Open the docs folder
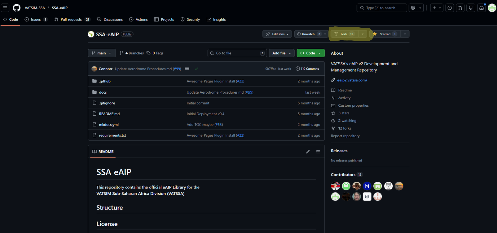The image size is (497, 233). [103, 92]
